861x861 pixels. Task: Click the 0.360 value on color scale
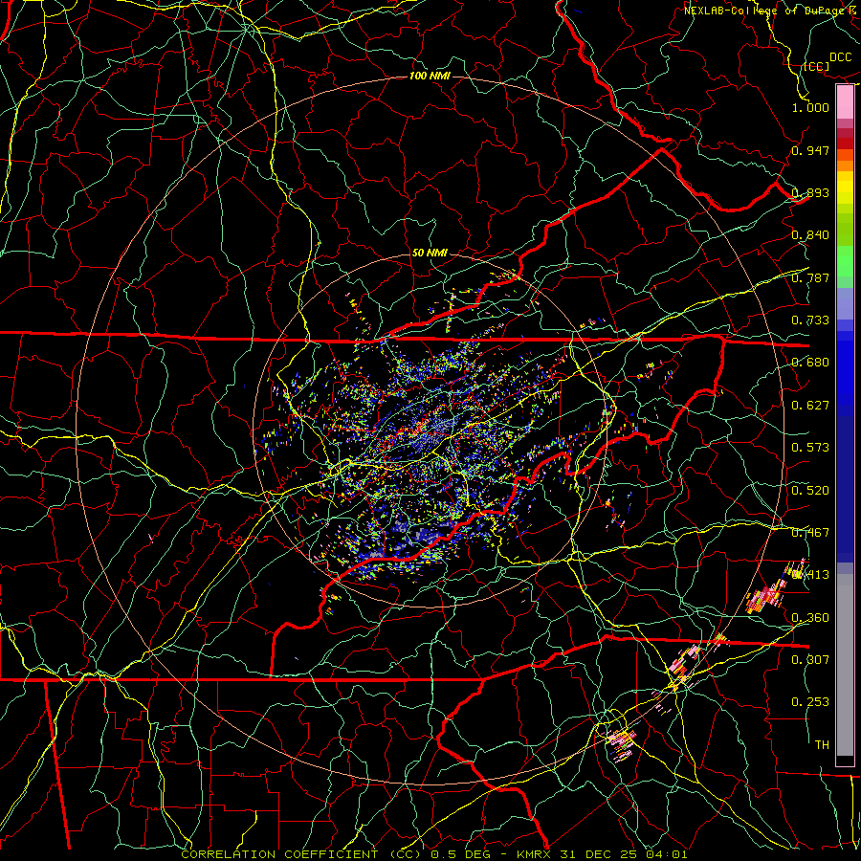coord(810,618)
